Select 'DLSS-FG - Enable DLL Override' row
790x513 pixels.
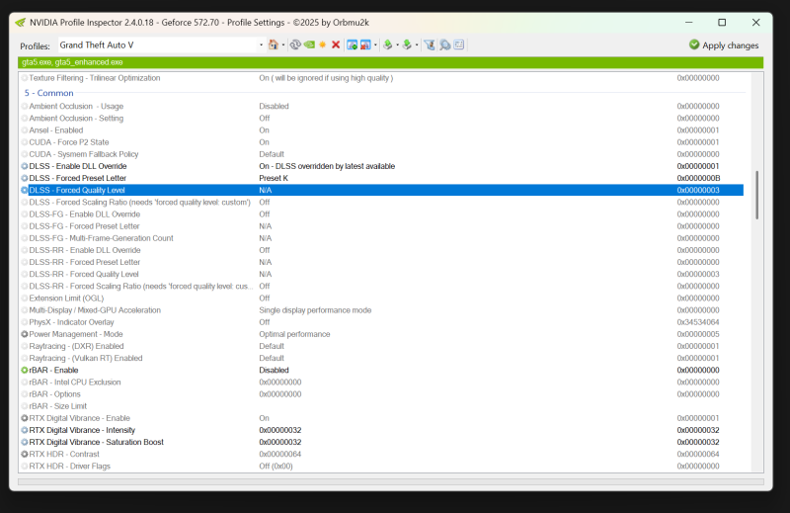(382, 214)
